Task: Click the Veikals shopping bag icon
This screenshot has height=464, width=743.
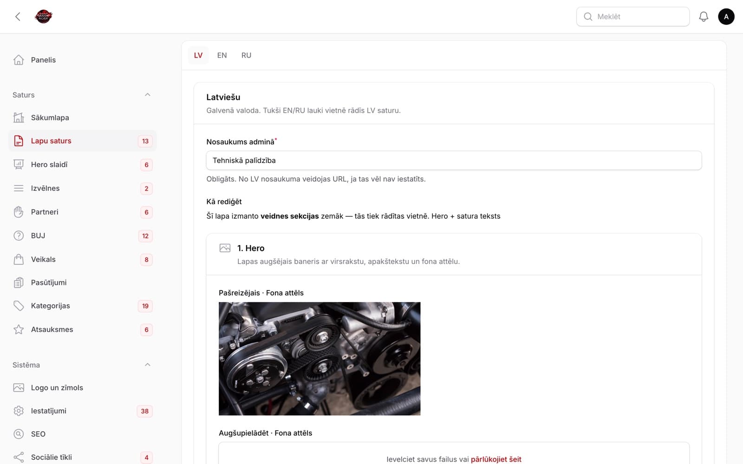Action: click(19, 259)
